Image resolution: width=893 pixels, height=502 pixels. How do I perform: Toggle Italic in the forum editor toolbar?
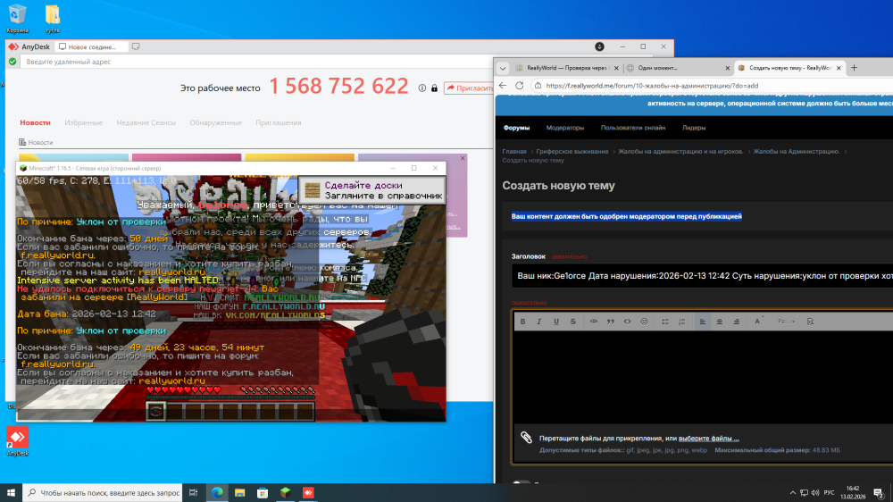[x=538, y=322]
